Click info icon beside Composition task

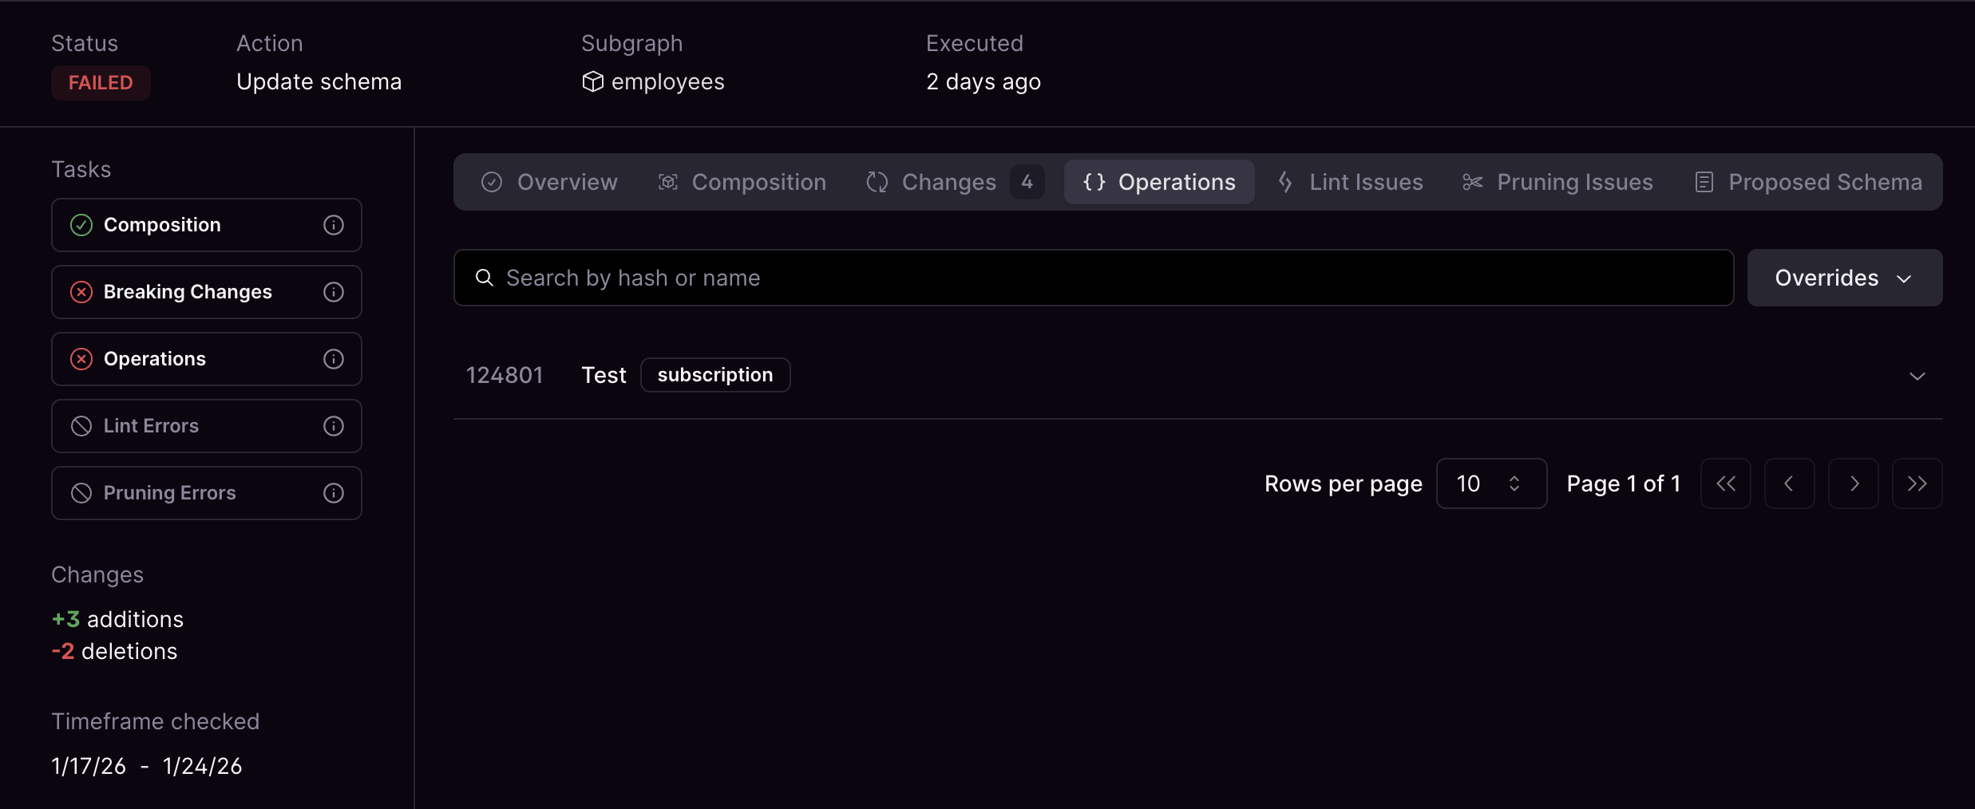click(334, 225)
